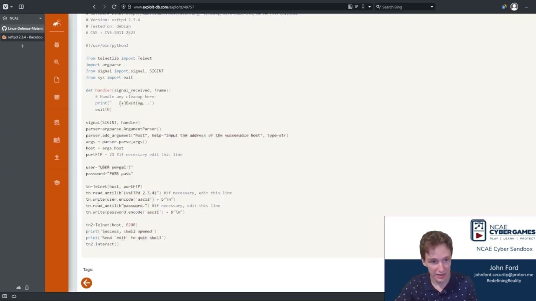
Task: Open Exploits bug icon in sidebar
Action: tap(57, 45)
